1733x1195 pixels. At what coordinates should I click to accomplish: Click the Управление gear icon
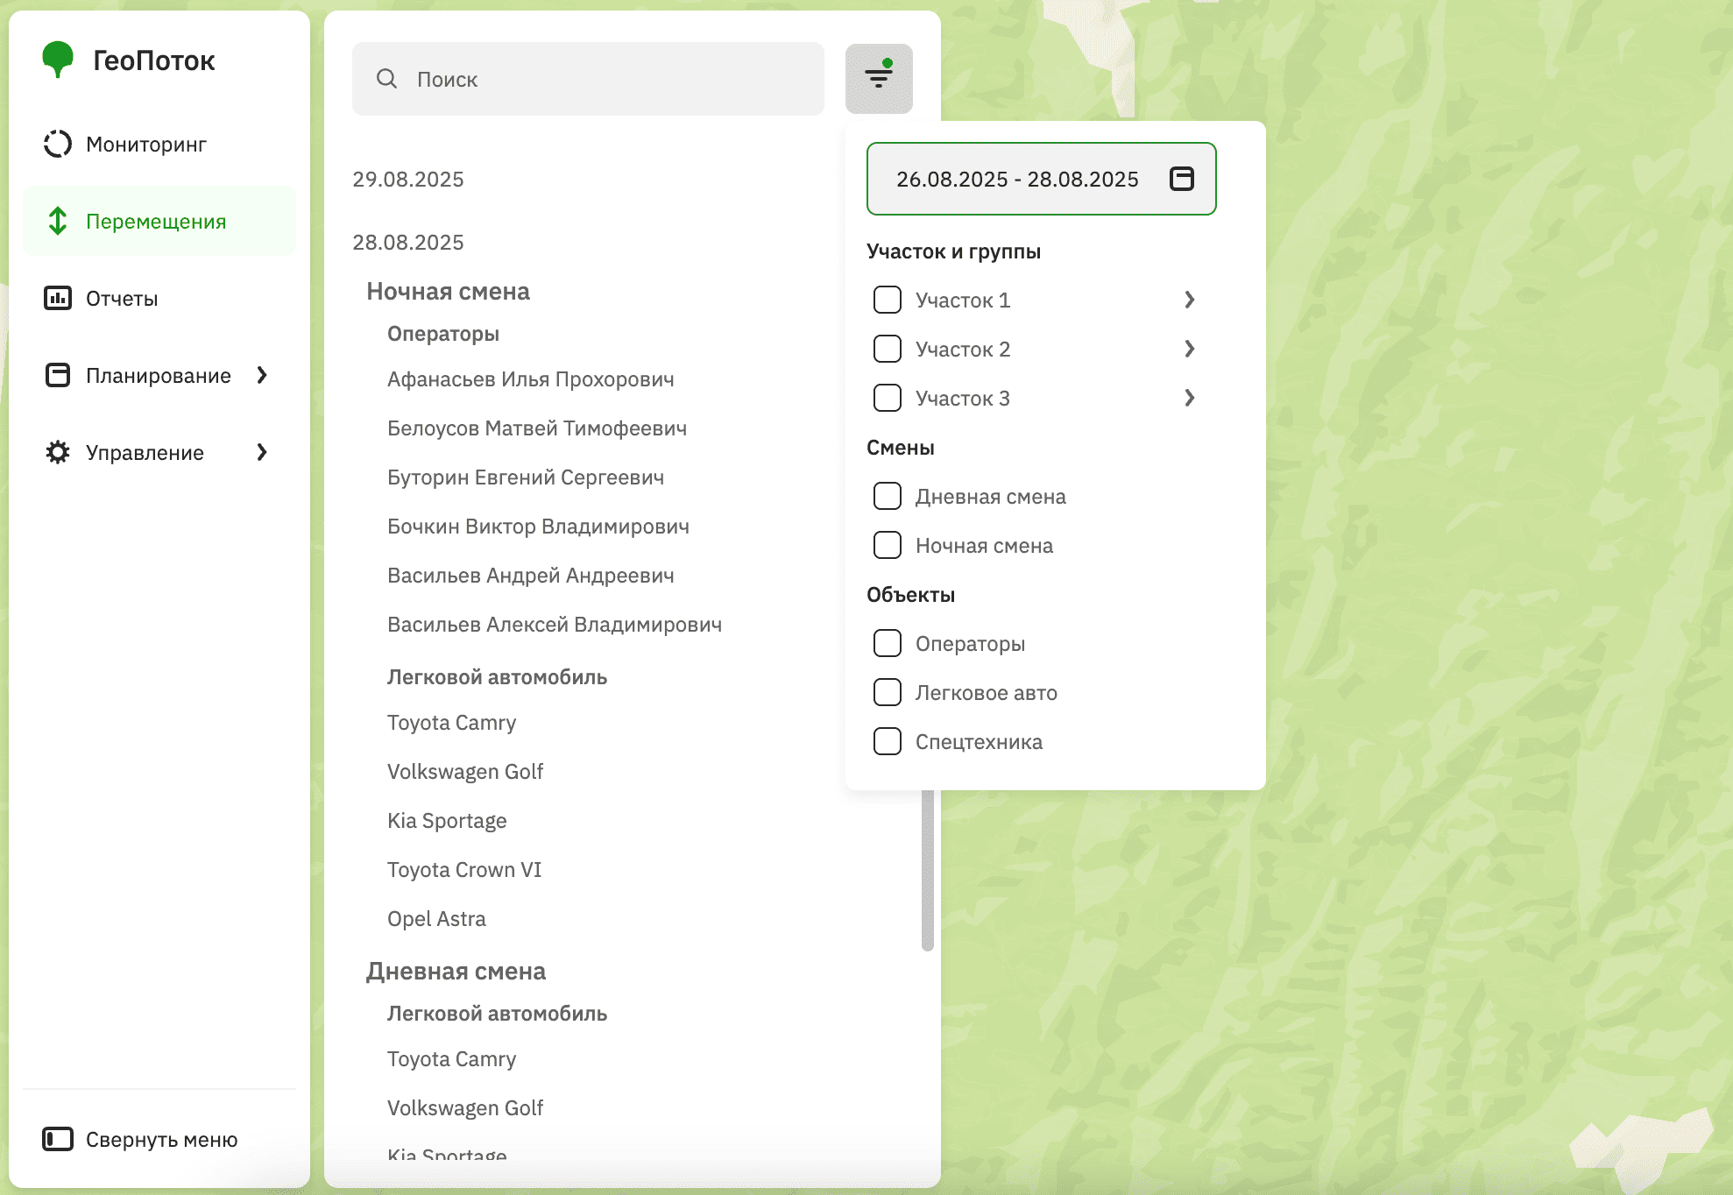[x=58, y=452]
